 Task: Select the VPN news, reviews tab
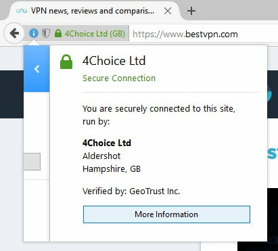click(x=93, y=11)
